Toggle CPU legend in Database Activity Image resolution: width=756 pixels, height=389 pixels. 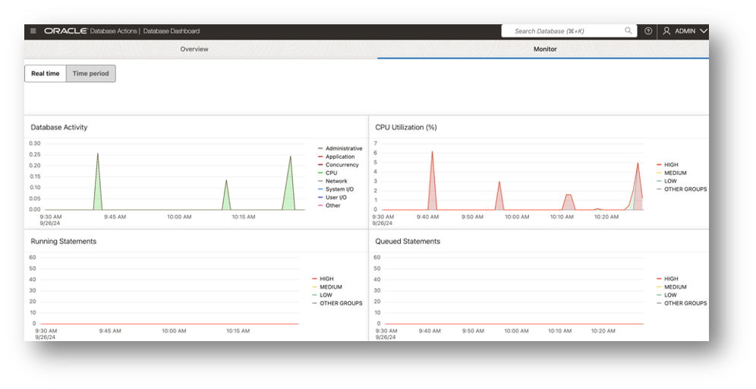pos(328,172)
